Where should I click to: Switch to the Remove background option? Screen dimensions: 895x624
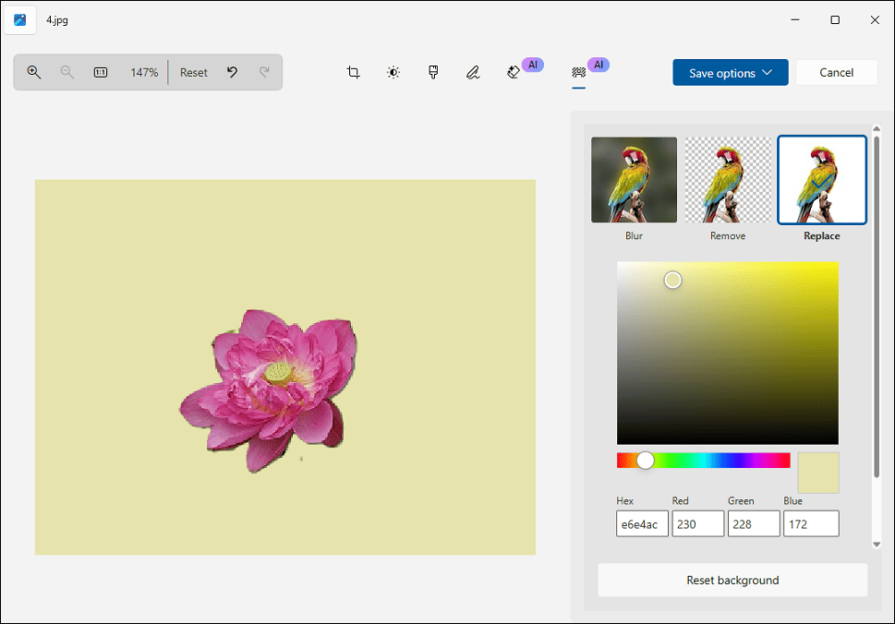728,180
